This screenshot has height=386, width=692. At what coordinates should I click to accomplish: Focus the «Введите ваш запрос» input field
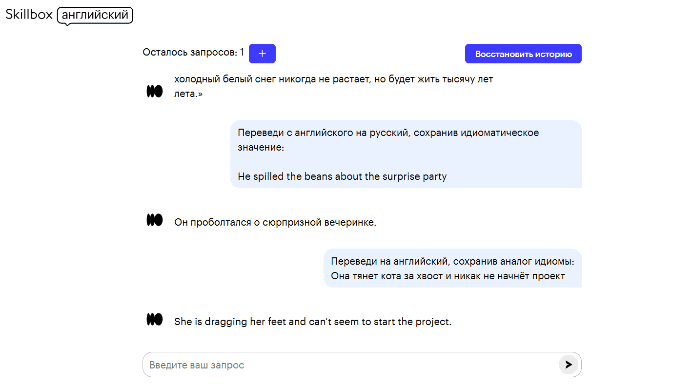click(349, 365)
